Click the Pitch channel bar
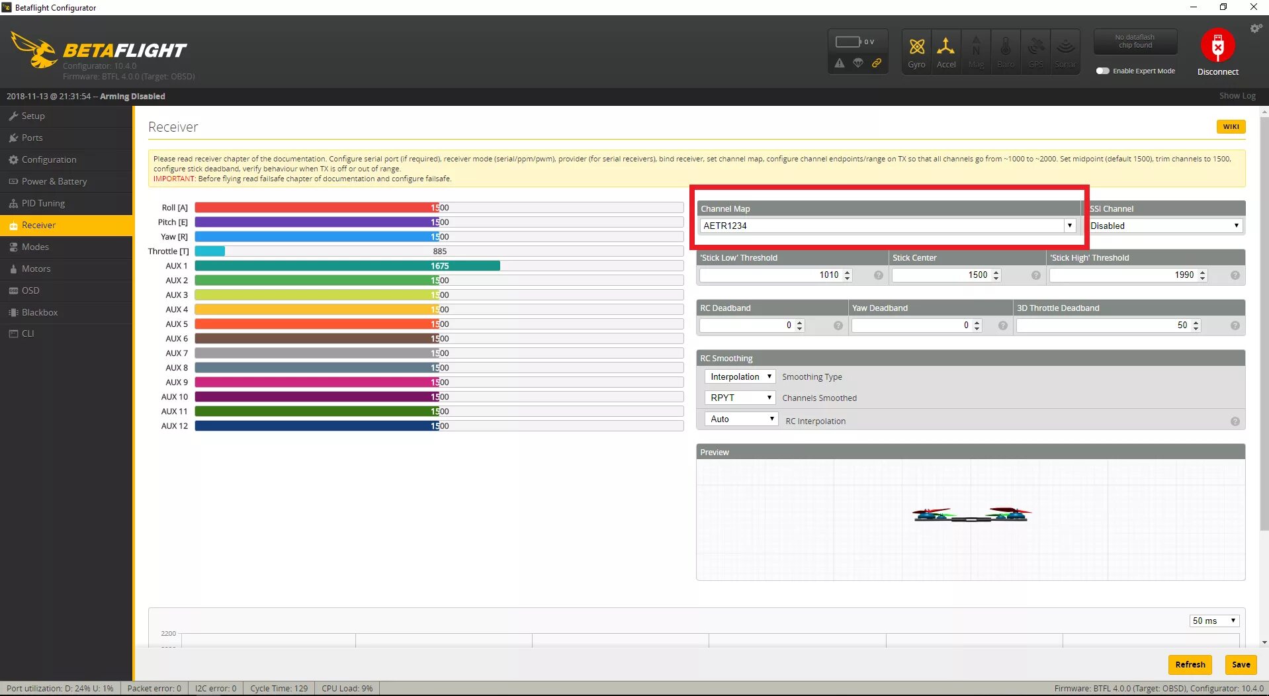Image resolution: width=1269 pixels, height=696 pixels. (x=439, y=222)
